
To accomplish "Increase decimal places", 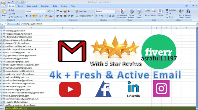I will pos(110,16).
